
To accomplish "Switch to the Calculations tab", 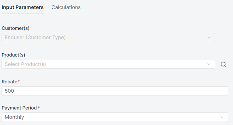I will click(66, 7).
